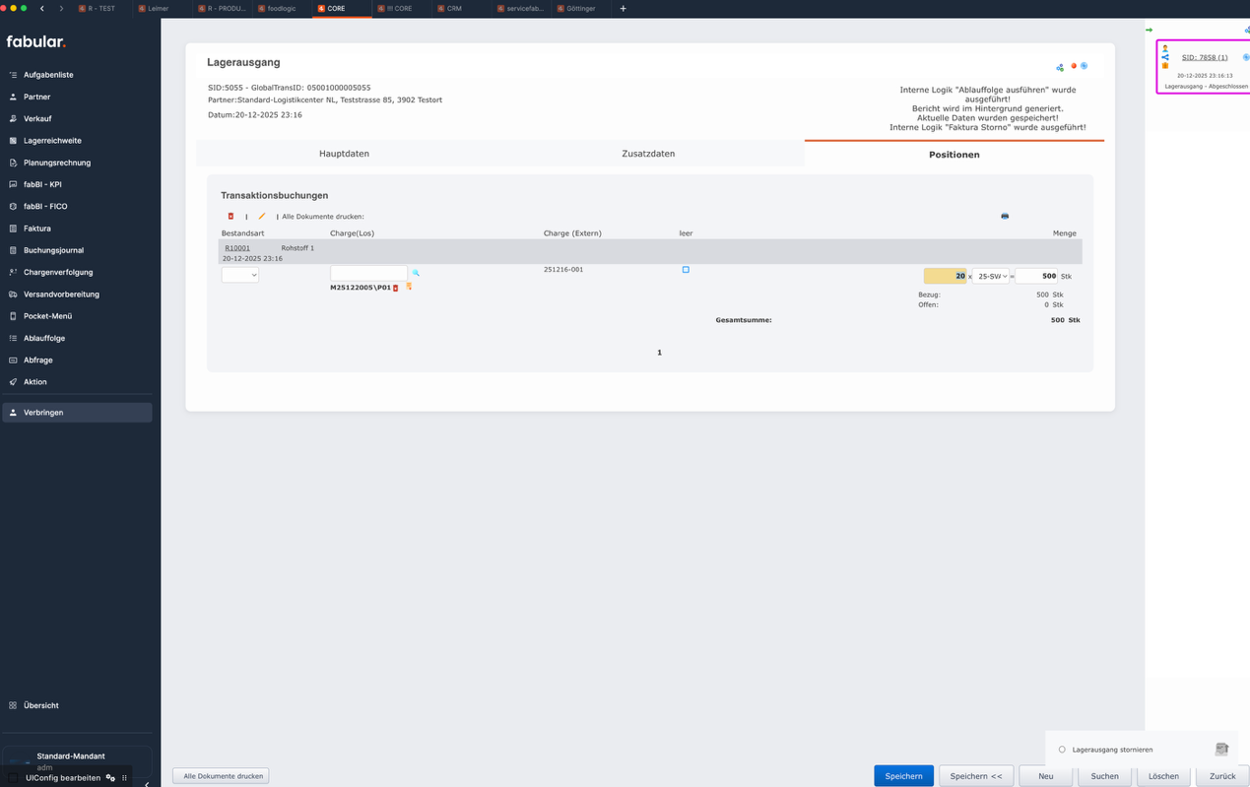Tick the UIConfig bearbeiten checkbox
The image size is (1250, 787).
13,777
